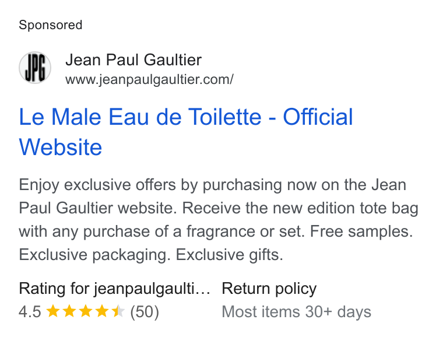This screenshot has width=443, height=337.
Task: Visit the www.jeanpaulgaultier.com/ URL text
Action: 149,79
